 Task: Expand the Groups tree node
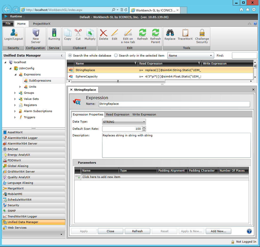tap(15, 93)
